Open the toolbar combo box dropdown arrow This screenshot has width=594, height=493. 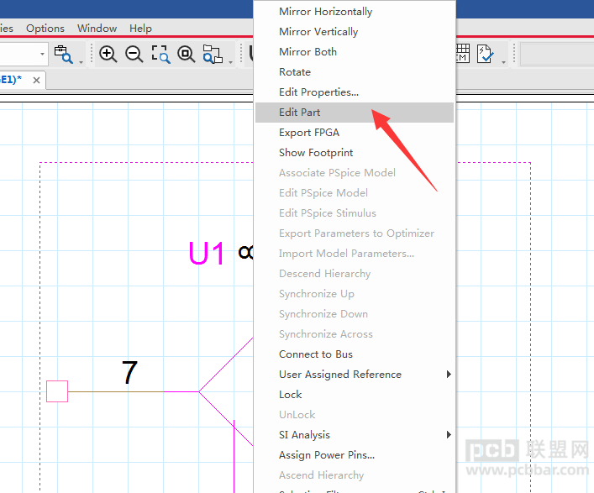(x=42, y=54)
